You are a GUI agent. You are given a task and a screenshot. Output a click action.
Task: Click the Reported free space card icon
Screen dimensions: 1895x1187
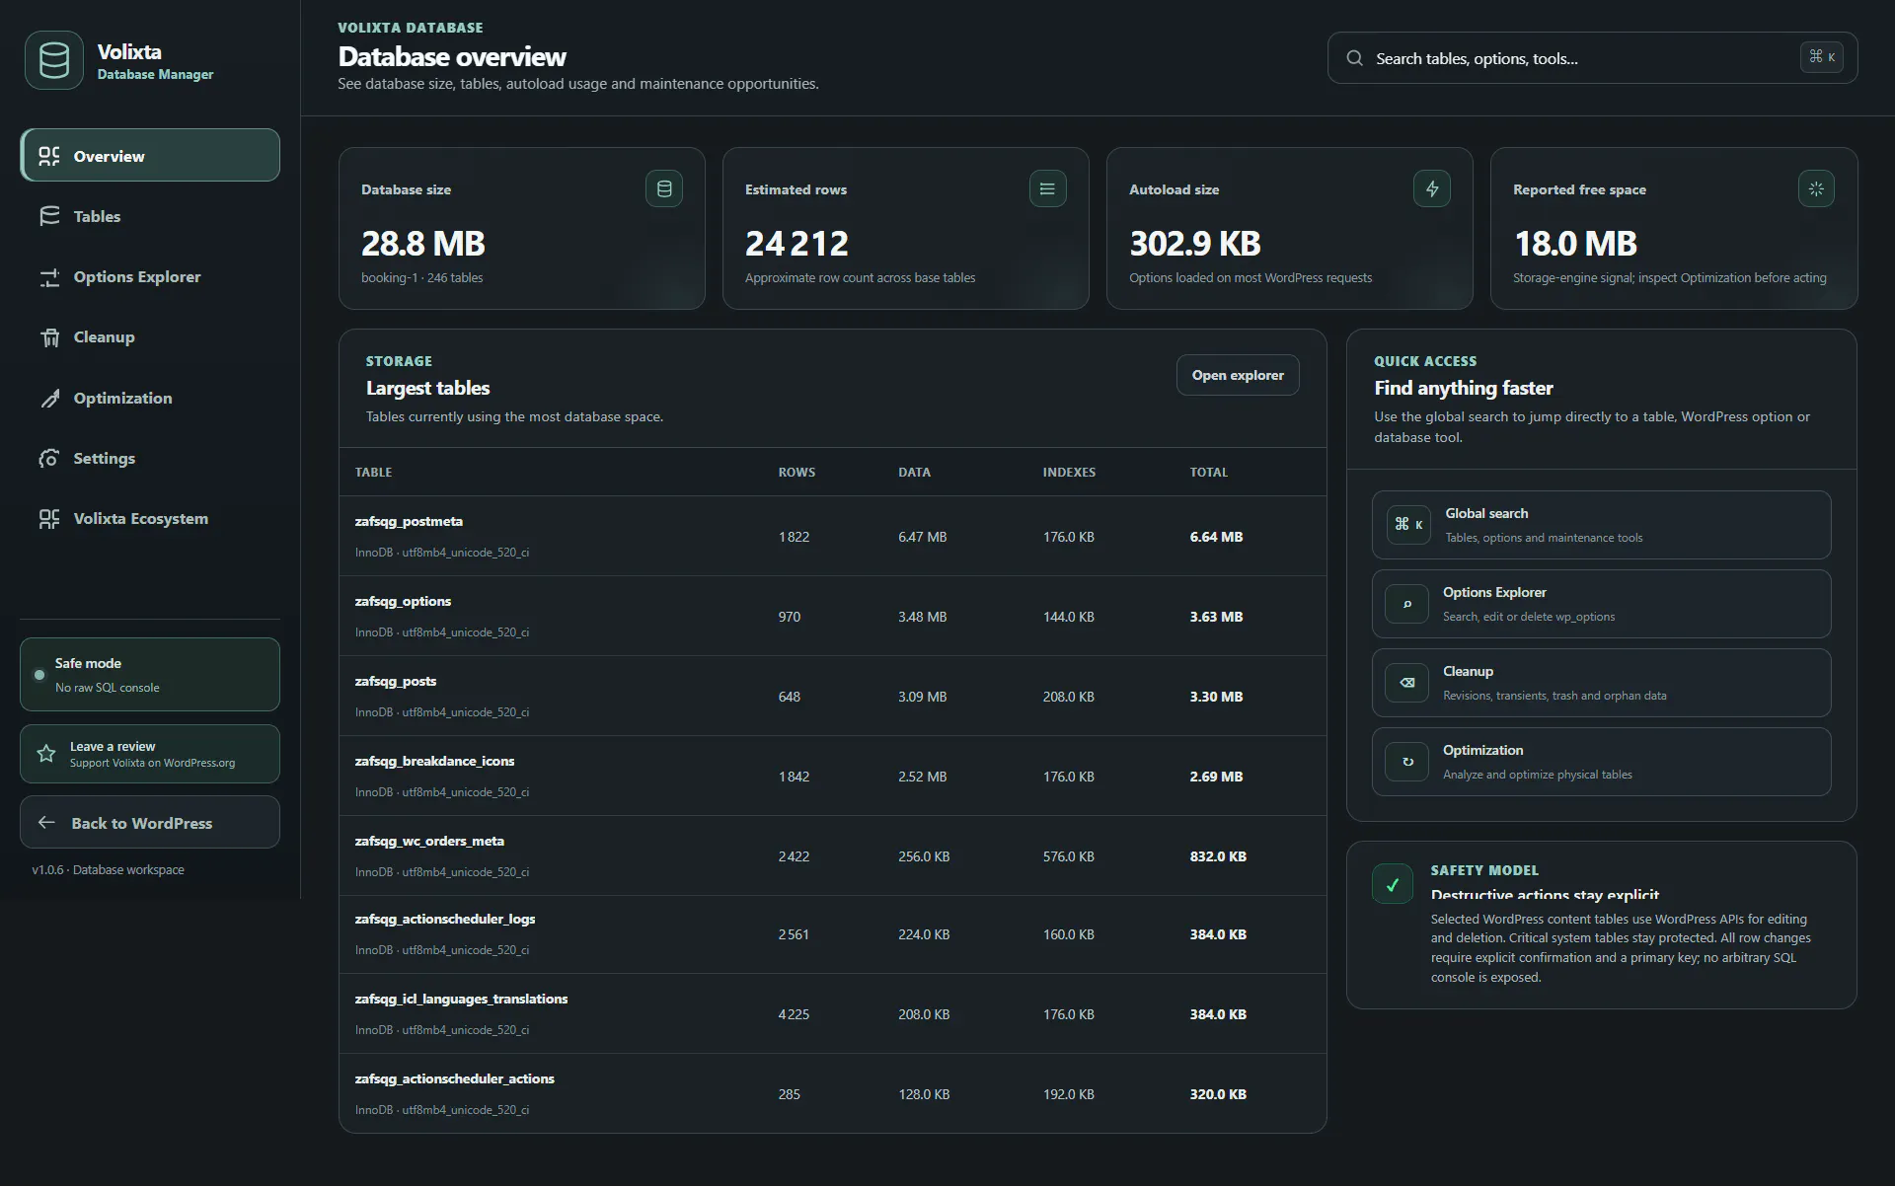click(1816, 188)
